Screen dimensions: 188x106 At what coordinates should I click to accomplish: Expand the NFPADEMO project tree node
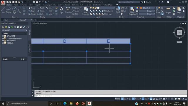pos(3,36)
